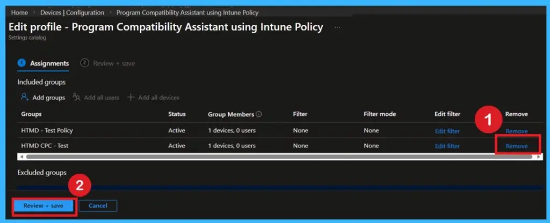Click the Groups column header
The width and height of the screenshot is (550, 223).
[x=31, y=114]
